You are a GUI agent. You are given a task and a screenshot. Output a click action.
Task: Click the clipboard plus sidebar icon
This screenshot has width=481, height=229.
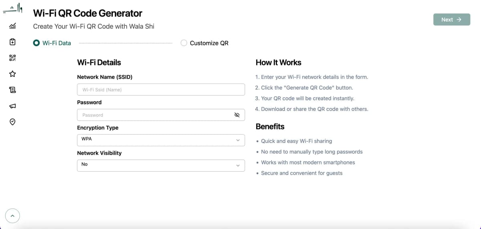tap(12, 42)
